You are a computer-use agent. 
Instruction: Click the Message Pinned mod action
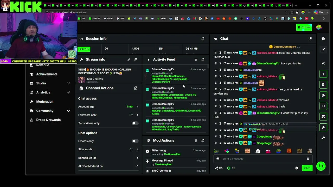(x=176, y=162)
